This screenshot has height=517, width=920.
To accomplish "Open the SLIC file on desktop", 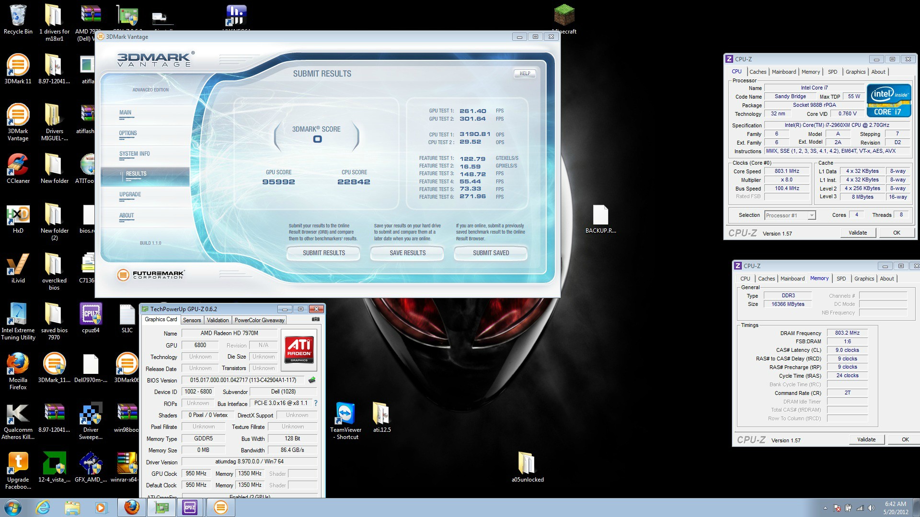I will (x=127, y=318).
